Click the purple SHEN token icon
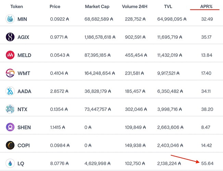Screen dimensions: 223x171 click(10, 127)
